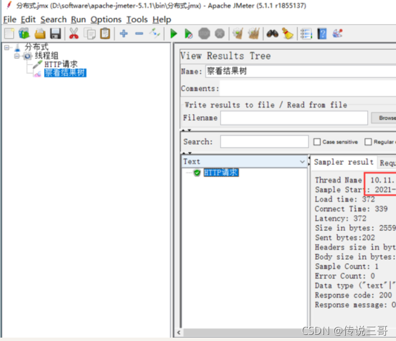The image size is (396, 341).
Task: Click the Load time: 372 line
Action: (x=345, y=199)
